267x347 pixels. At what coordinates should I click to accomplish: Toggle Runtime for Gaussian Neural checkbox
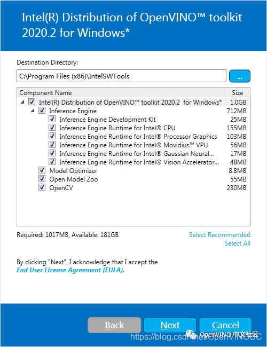pos(52,153)
